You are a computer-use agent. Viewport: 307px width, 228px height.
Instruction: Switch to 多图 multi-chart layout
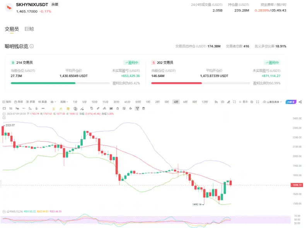point(31,102)
